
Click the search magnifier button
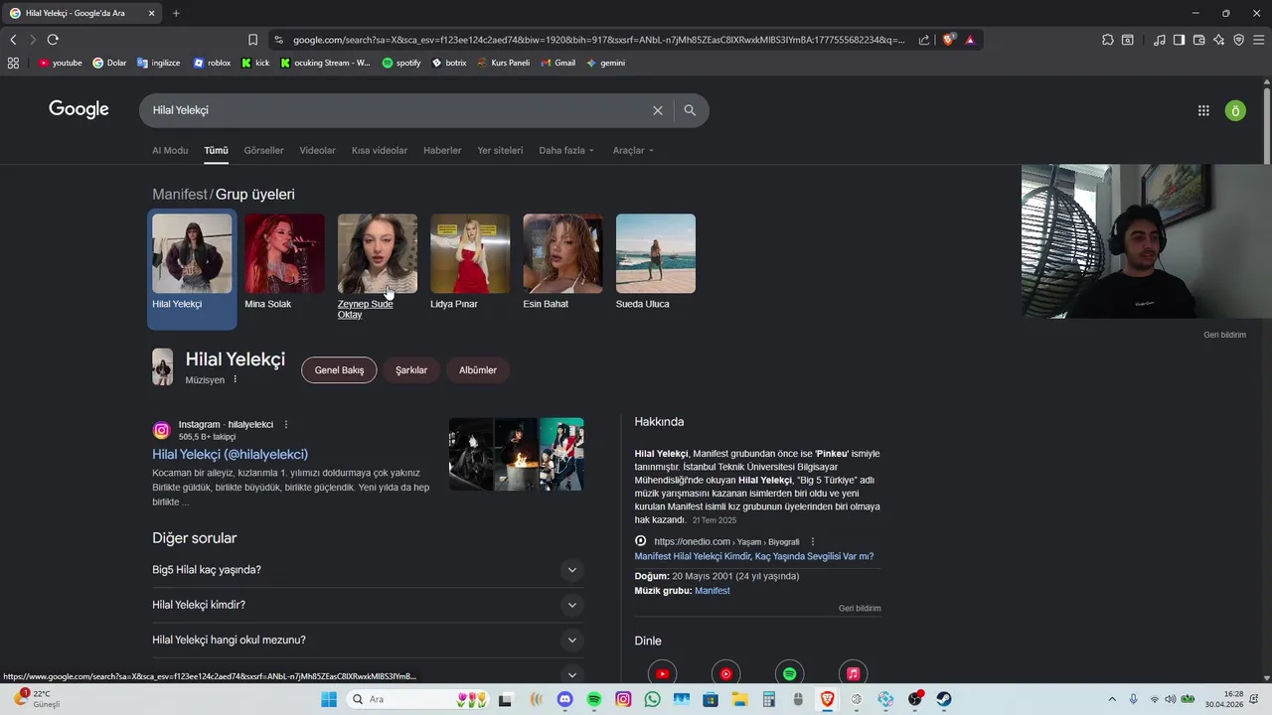(690, 110)
